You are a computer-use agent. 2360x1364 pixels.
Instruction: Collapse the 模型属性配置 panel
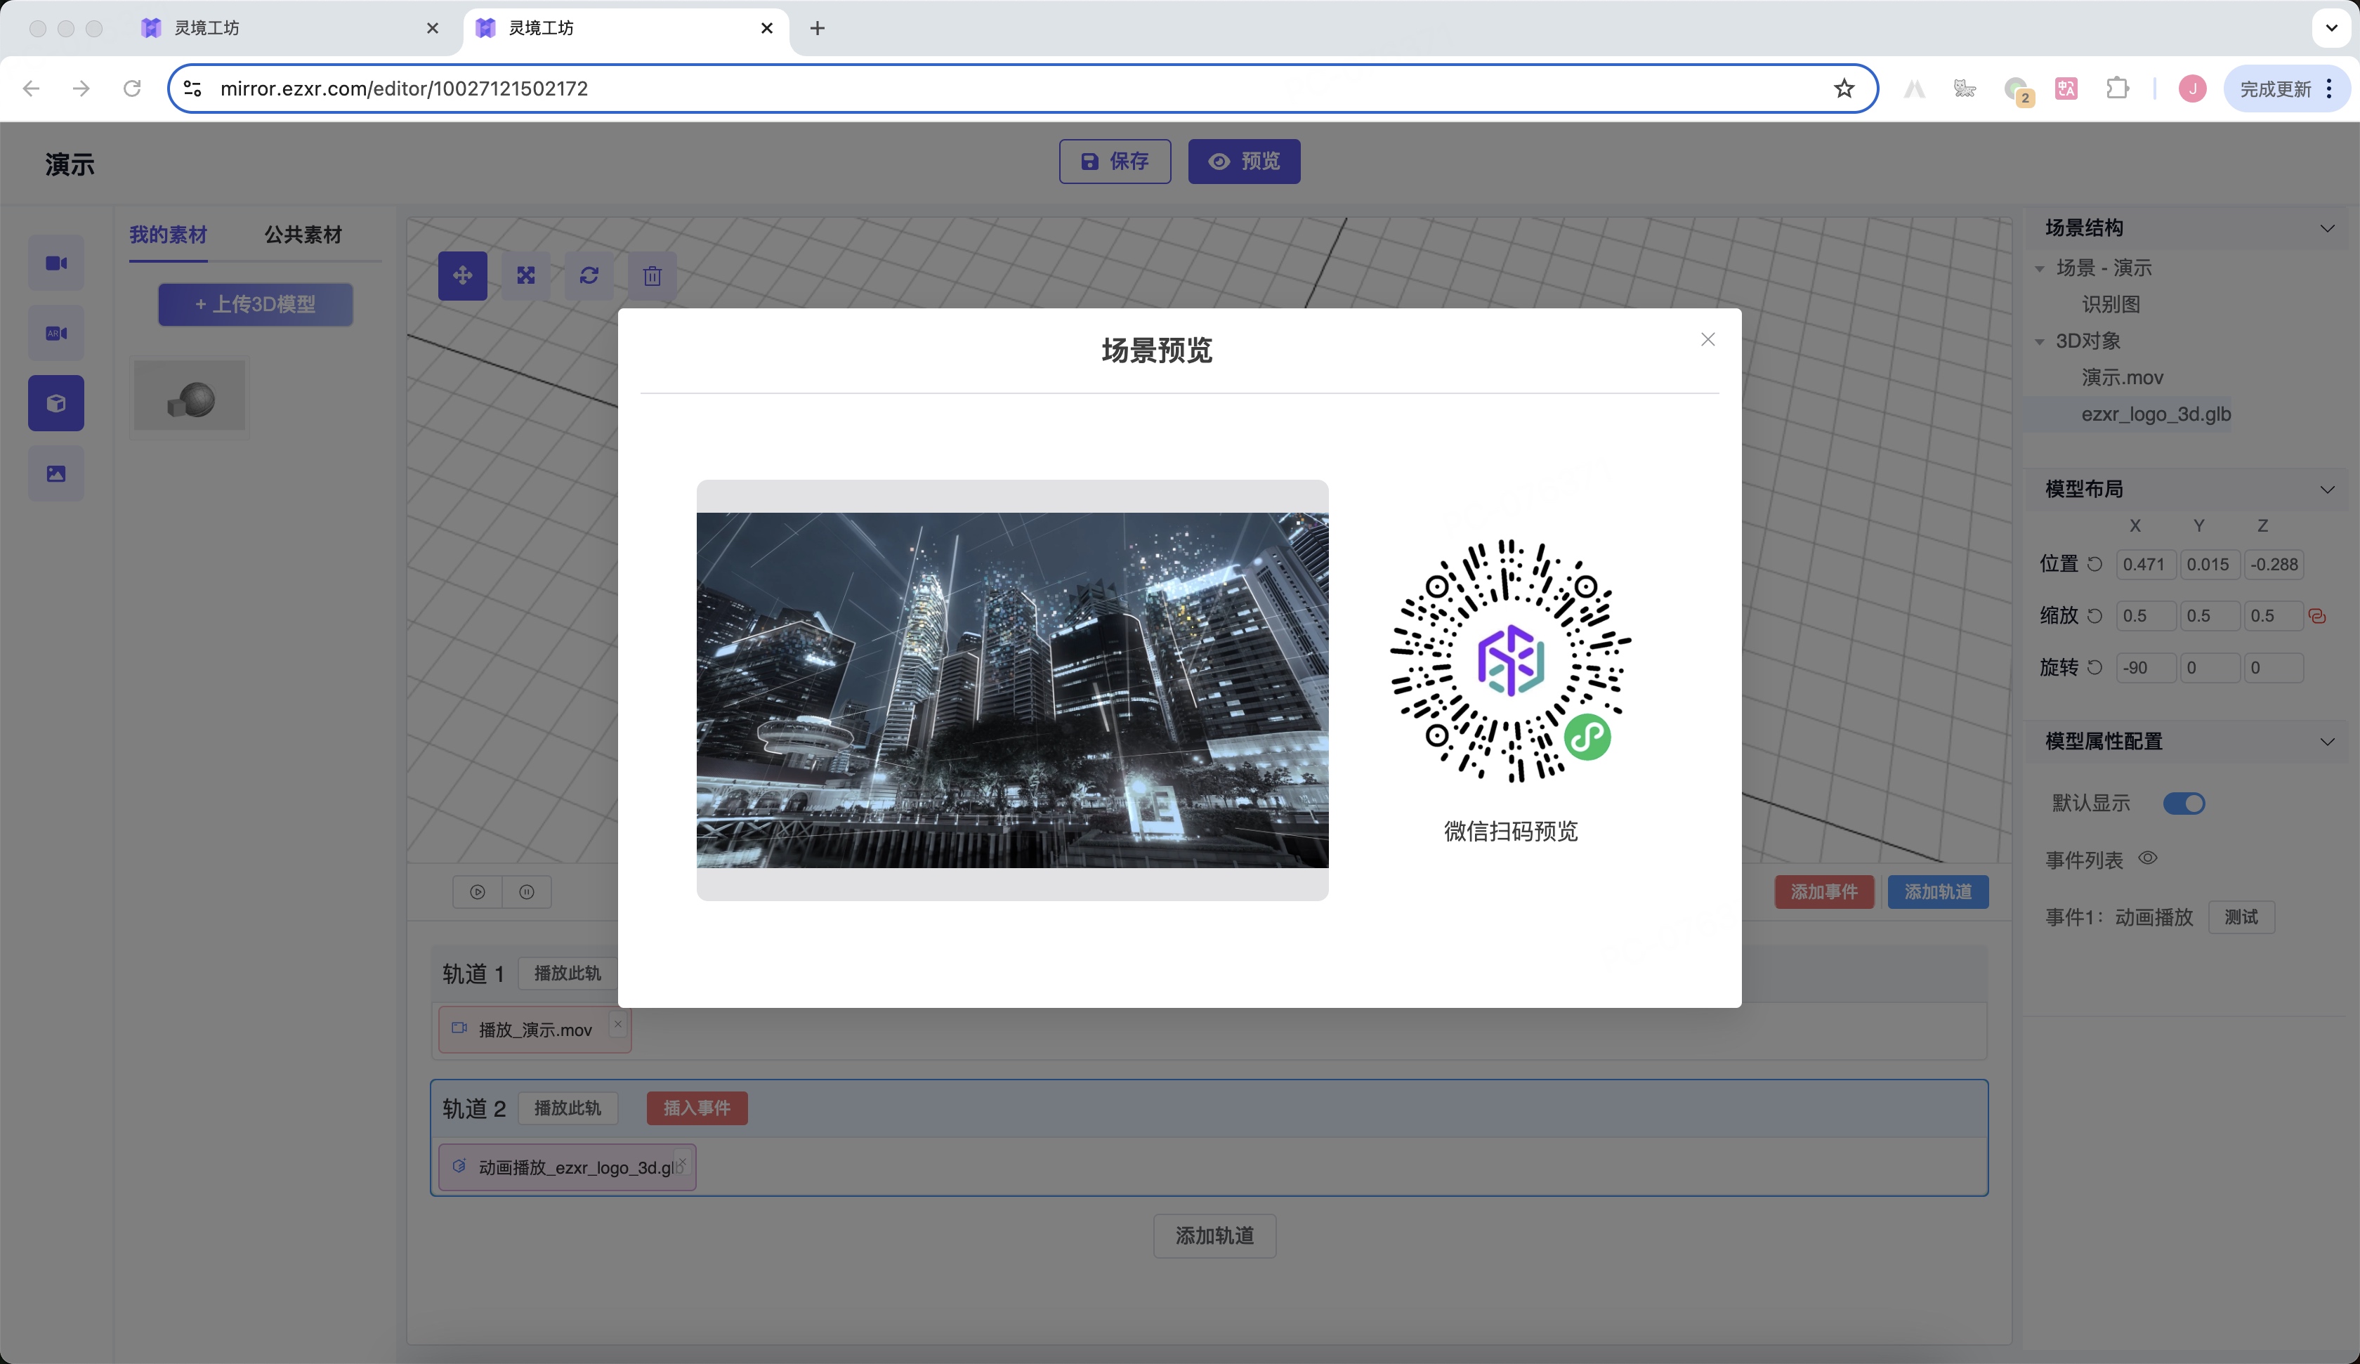coord(2327,742)
